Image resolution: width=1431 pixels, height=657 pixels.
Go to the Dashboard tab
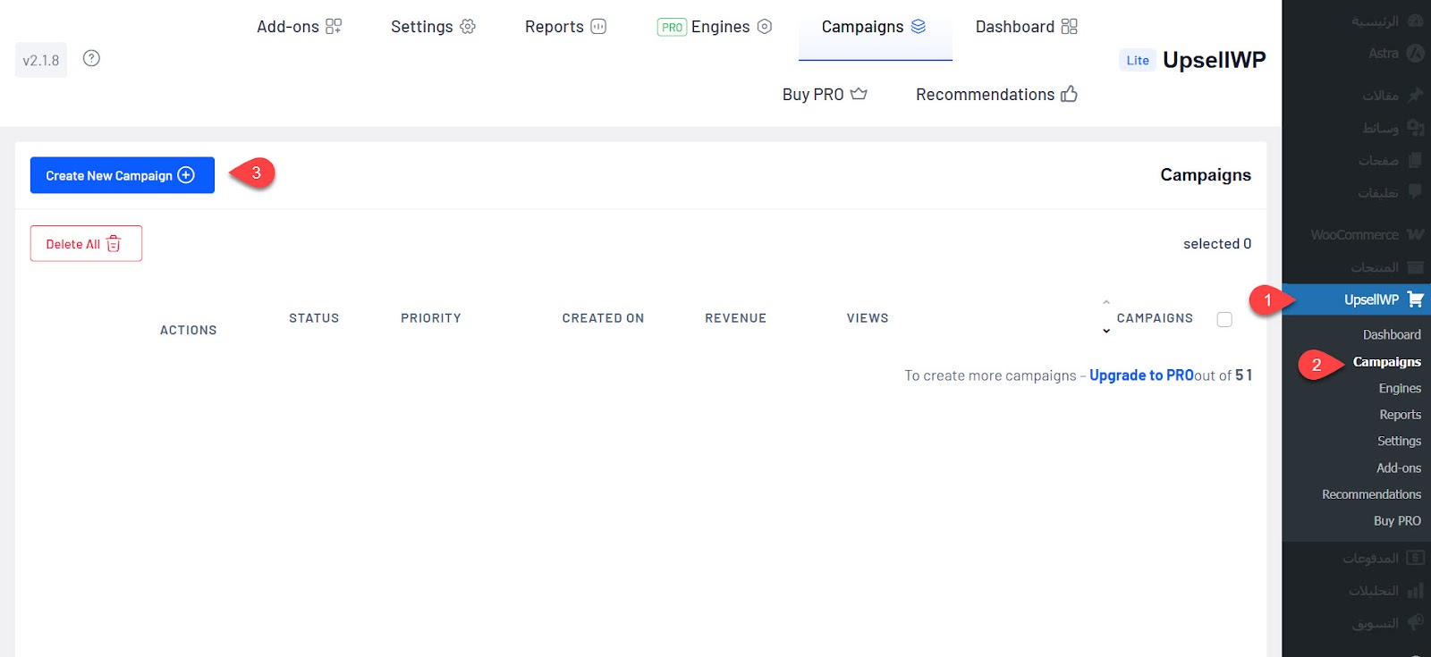click(1026, 27)
